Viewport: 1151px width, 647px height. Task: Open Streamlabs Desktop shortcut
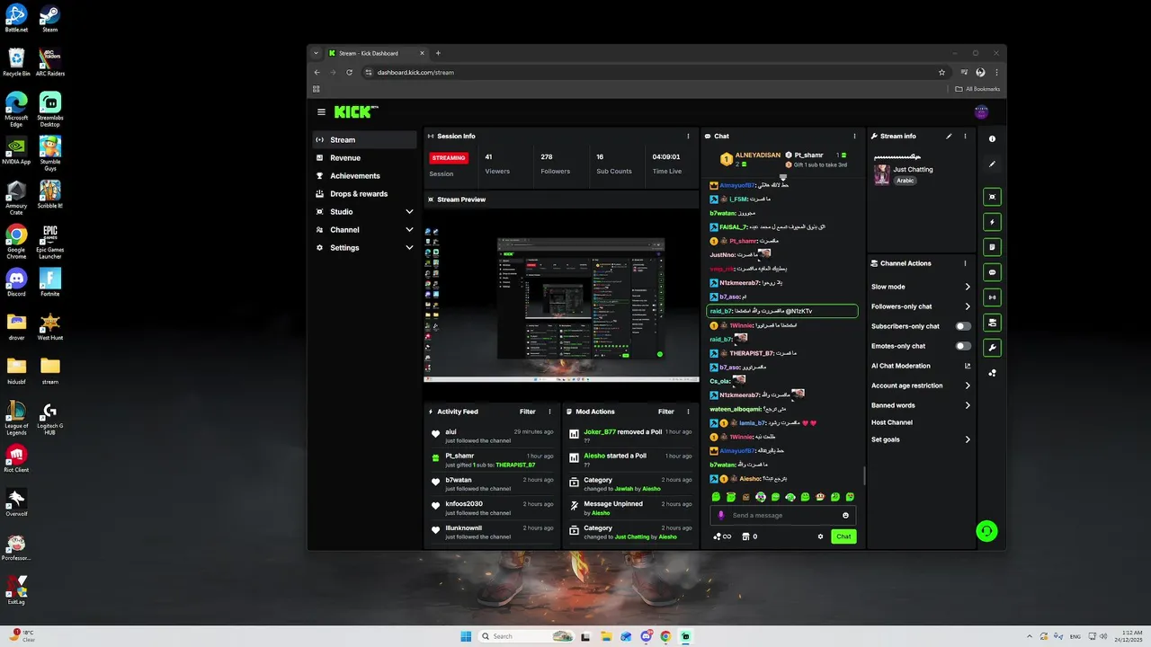[50, 109]
